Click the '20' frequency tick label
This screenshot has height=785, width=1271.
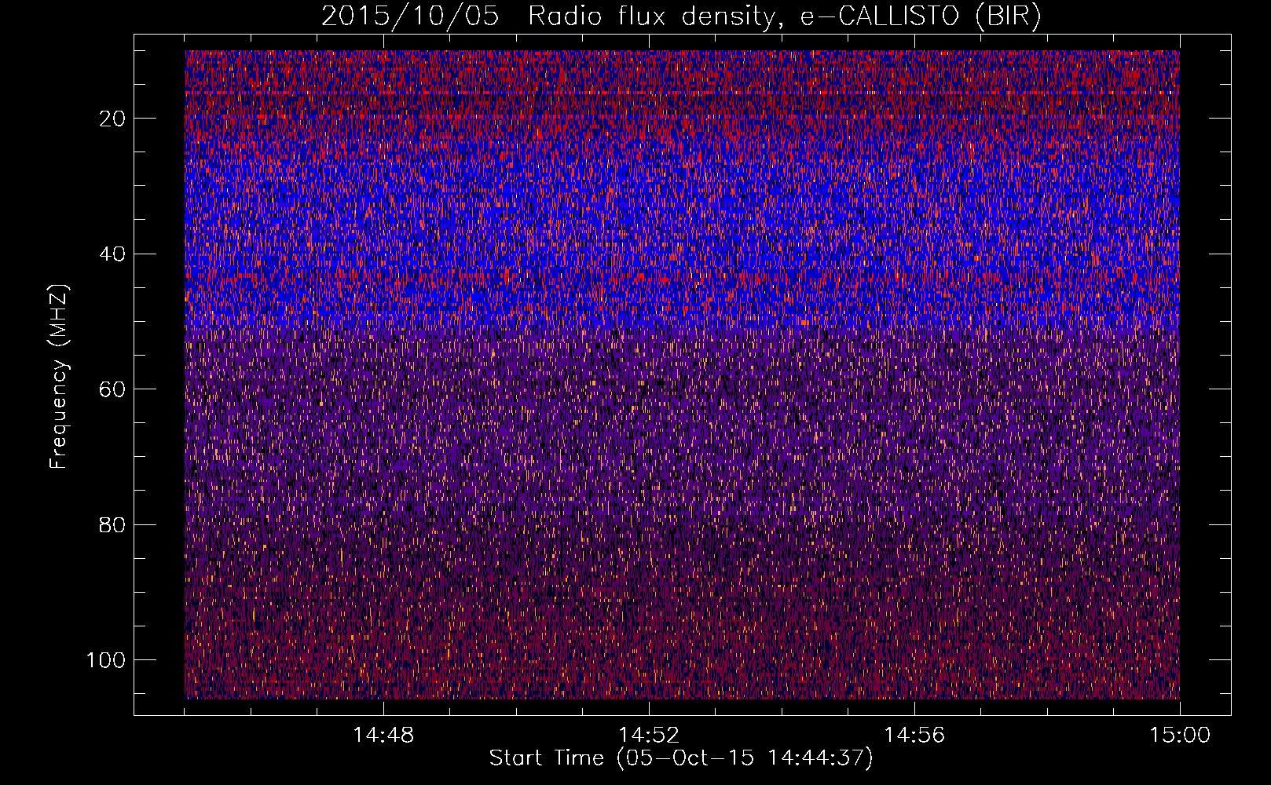click(113, 119)
